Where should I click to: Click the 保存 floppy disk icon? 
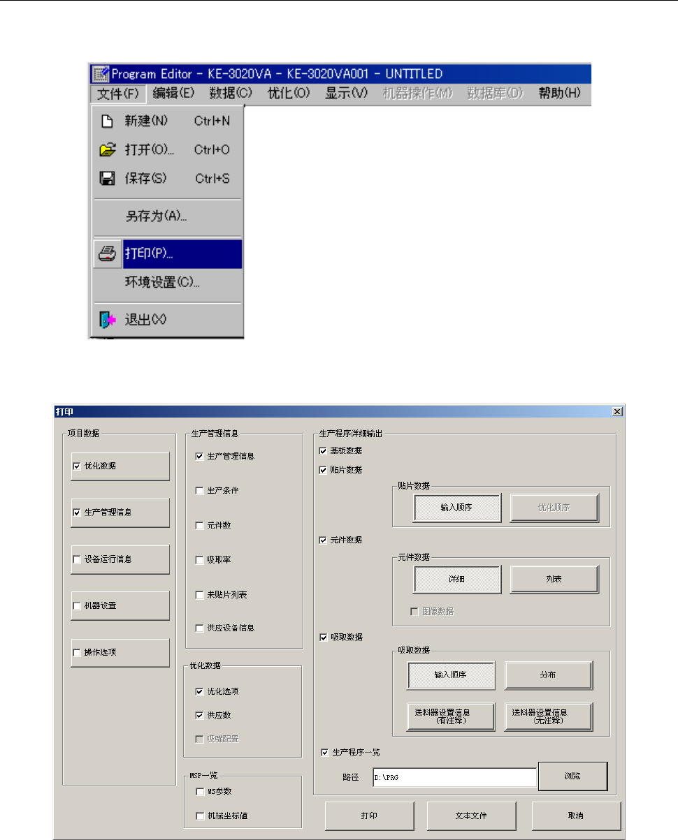coord(108,179)
